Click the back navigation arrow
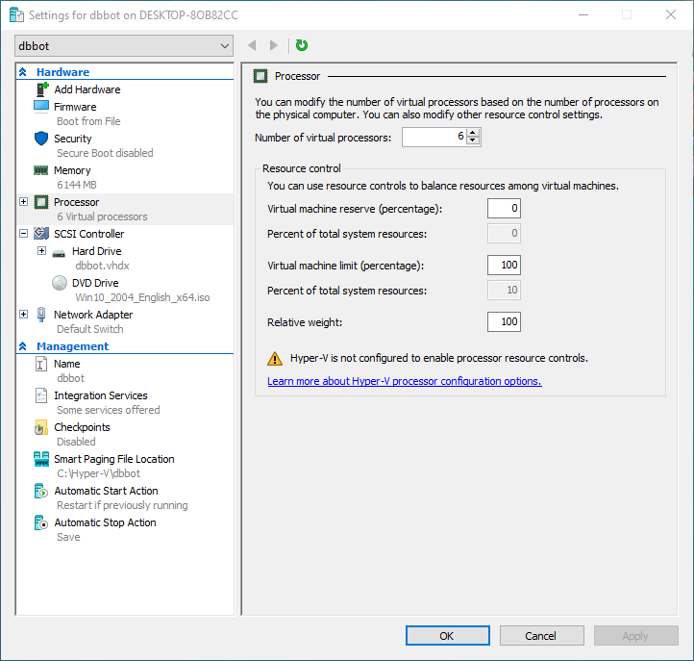The image size is (694, 661). [252, 45]
